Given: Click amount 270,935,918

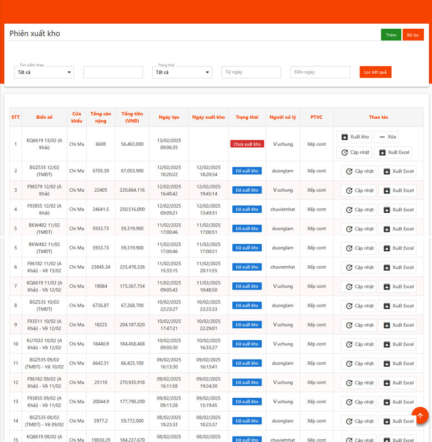Looking at the screenshot, I should (x=132, y=382).
